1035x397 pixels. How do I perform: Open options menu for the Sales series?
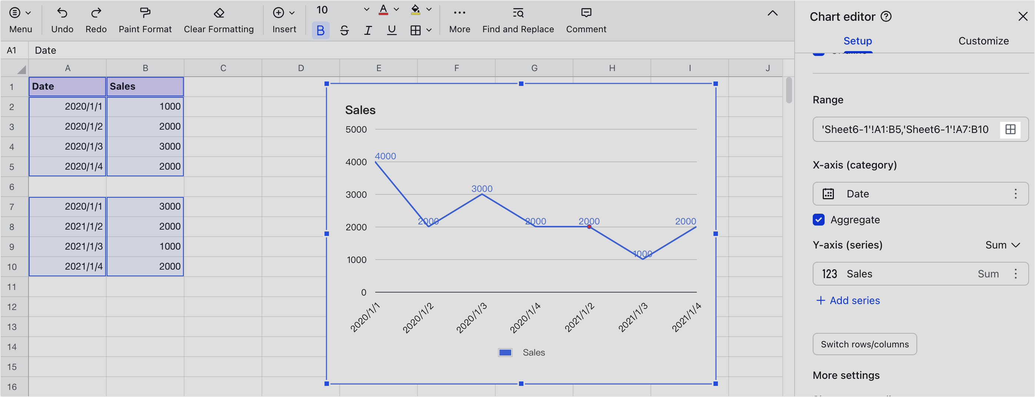tap(1015, 274)
